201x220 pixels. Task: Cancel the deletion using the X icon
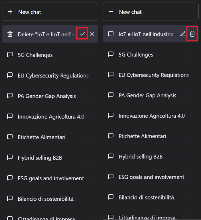coord(92,34)
